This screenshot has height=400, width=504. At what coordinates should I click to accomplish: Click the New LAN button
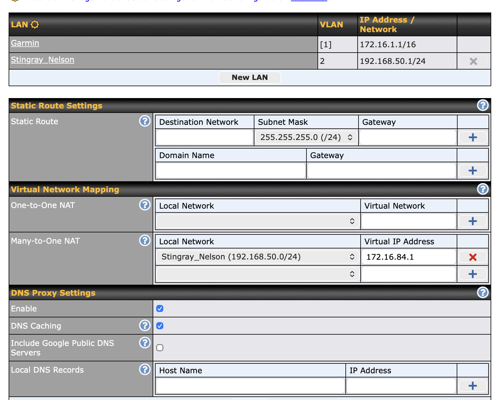[250, 77]
